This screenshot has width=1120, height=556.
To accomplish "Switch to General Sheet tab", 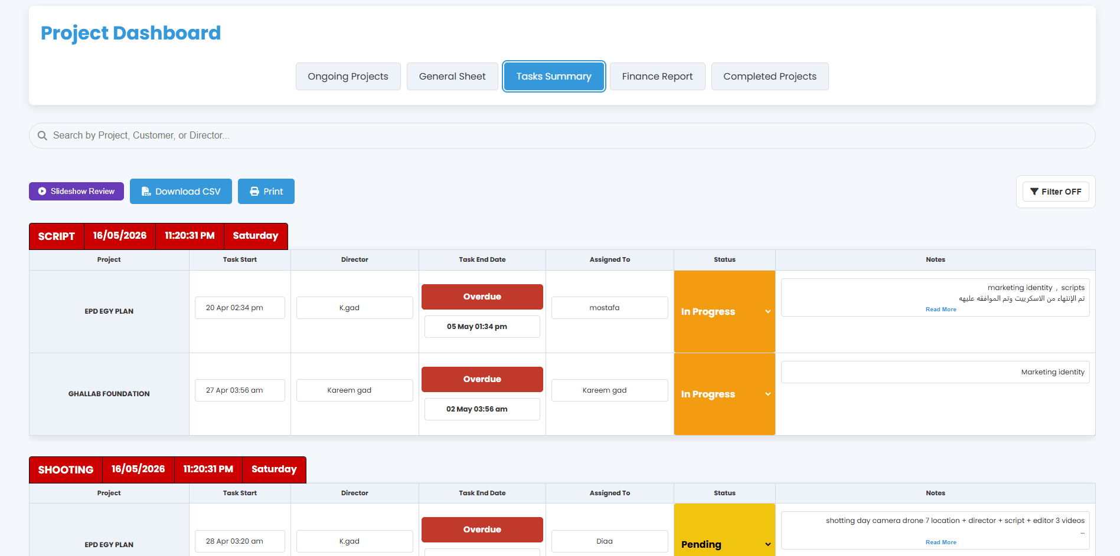I will click(x=452, y=77).
